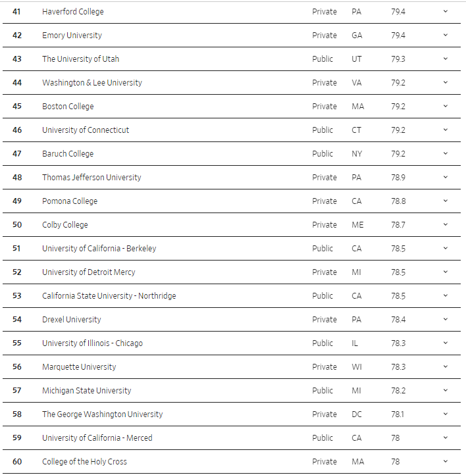466x475 pixels.
Task: Expand the Baruch College row details
Action: [x=445, y=154]
